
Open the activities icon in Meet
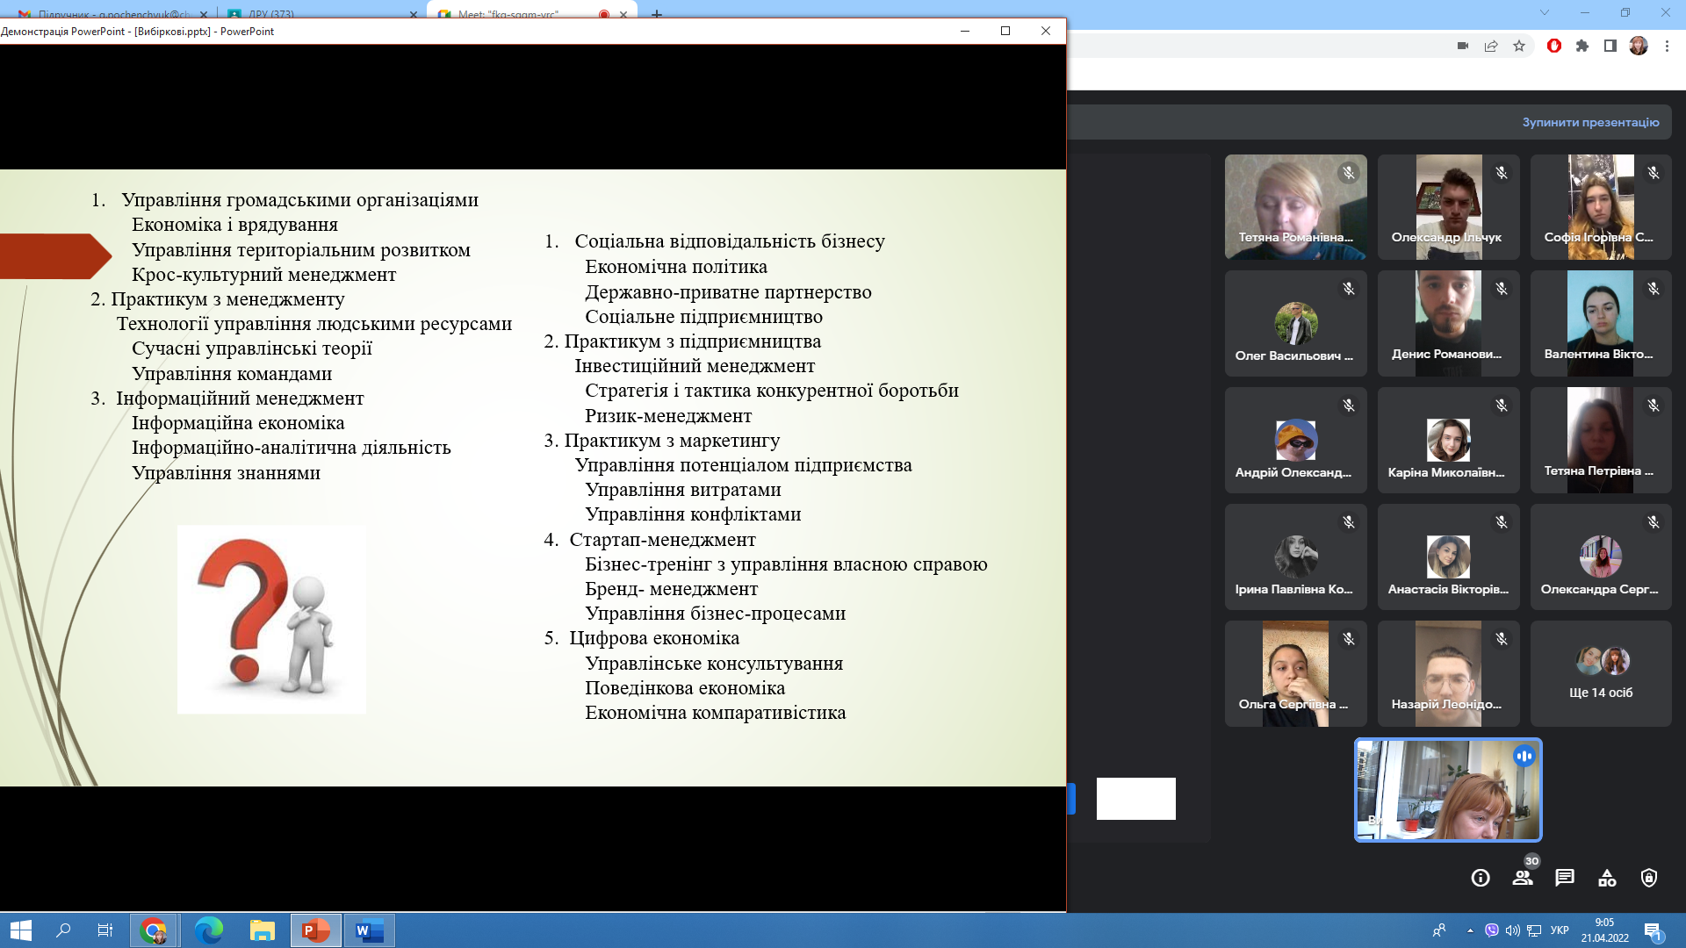point(1607,878)
